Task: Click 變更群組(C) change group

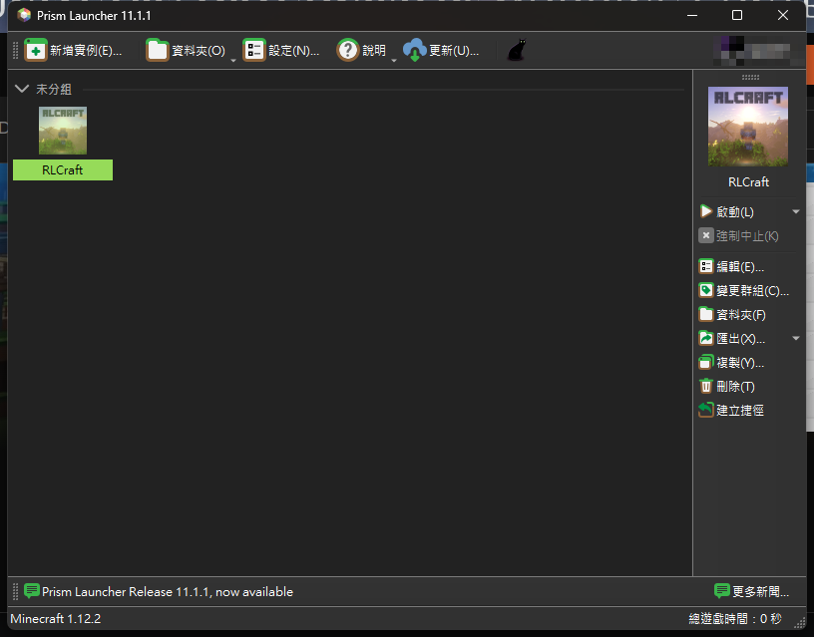Action: click(x=744, y=290)
